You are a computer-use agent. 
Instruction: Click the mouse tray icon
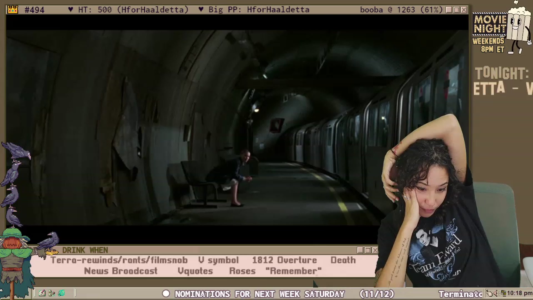click(490, 293)
